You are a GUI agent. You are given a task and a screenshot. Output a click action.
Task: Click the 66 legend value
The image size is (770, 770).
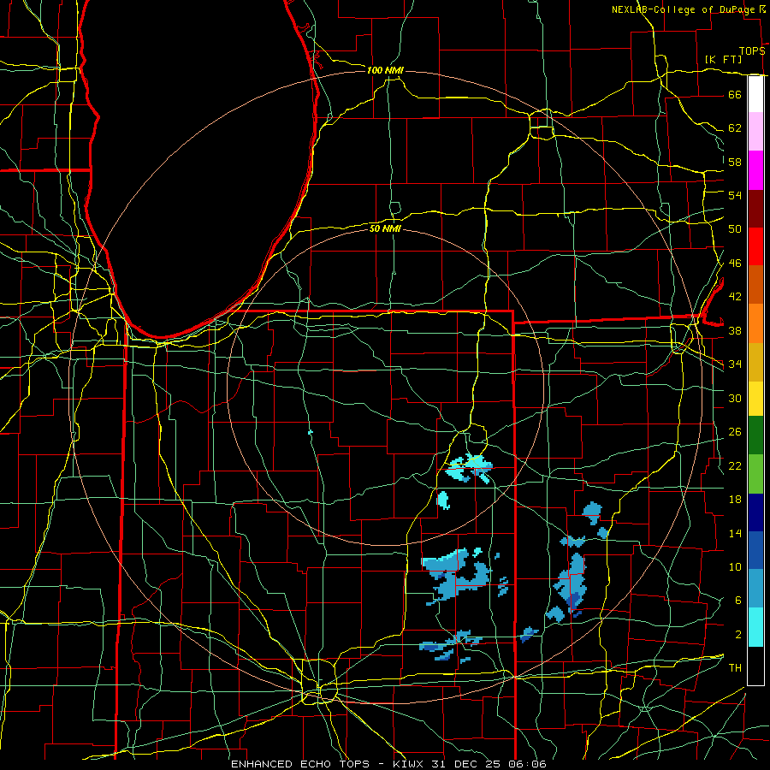(x=735, y=94)
